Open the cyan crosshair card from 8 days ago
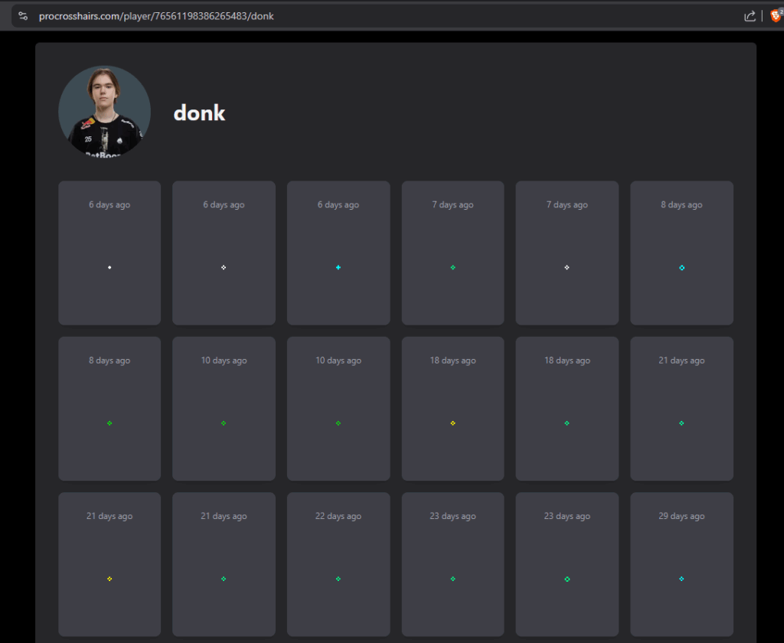 coord(681,253)
